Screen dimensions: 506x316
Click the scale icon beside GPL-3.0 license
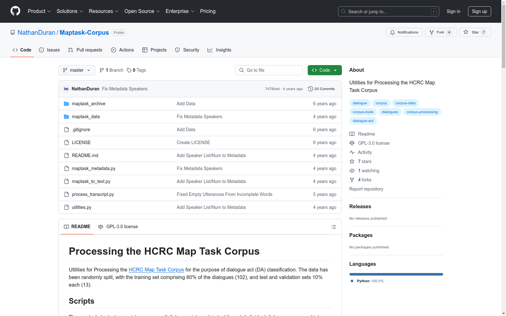pyautogui.click(x=352, y=143)
